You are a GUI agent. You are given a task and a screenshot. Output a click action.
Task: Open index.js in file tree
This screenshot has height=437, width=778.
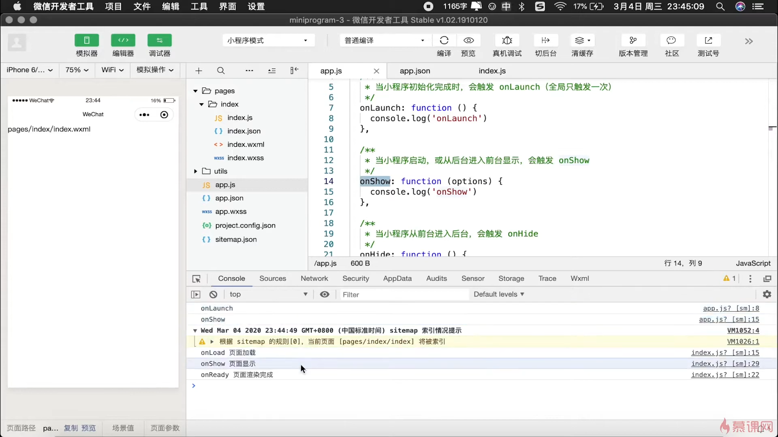click(x=240, y=118)
